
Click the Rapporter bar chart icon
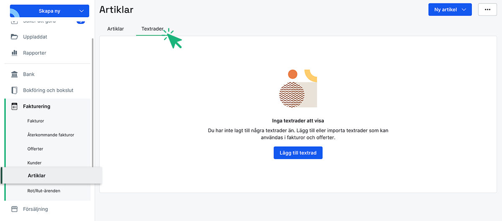(x=15, y=53)
